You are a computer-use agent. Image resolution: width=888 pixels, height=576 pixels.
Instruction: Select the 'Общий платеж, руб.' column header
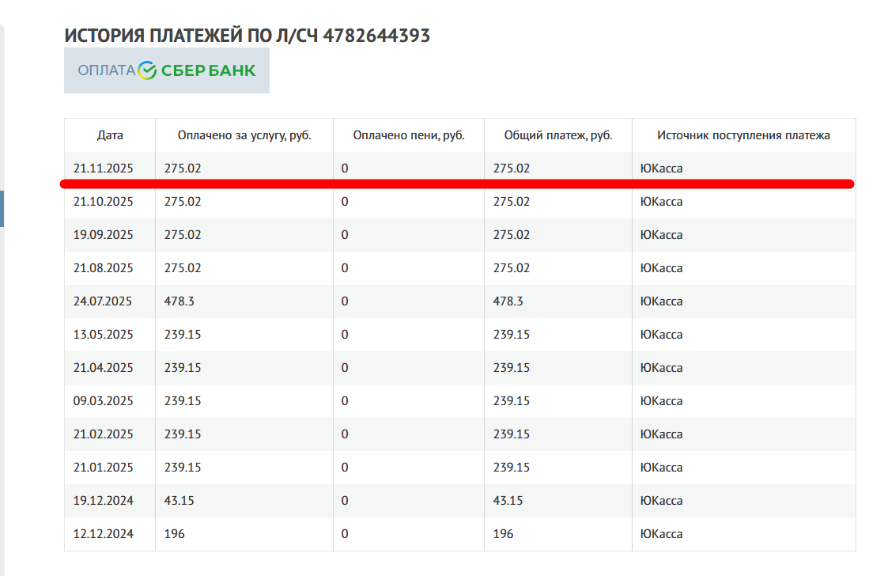pos(558,135)
